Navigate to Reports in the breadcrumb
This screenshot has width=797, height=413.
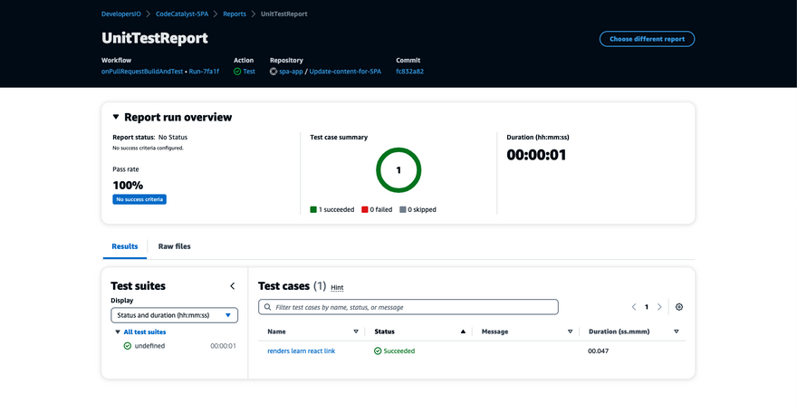pos(235,14)
